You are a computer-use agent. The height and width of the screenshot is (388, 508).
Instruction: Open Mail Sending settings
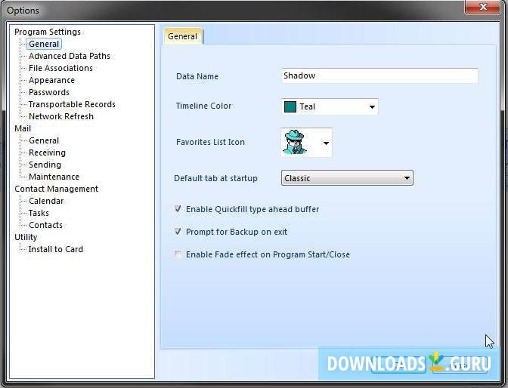click(x=45, y=165)
